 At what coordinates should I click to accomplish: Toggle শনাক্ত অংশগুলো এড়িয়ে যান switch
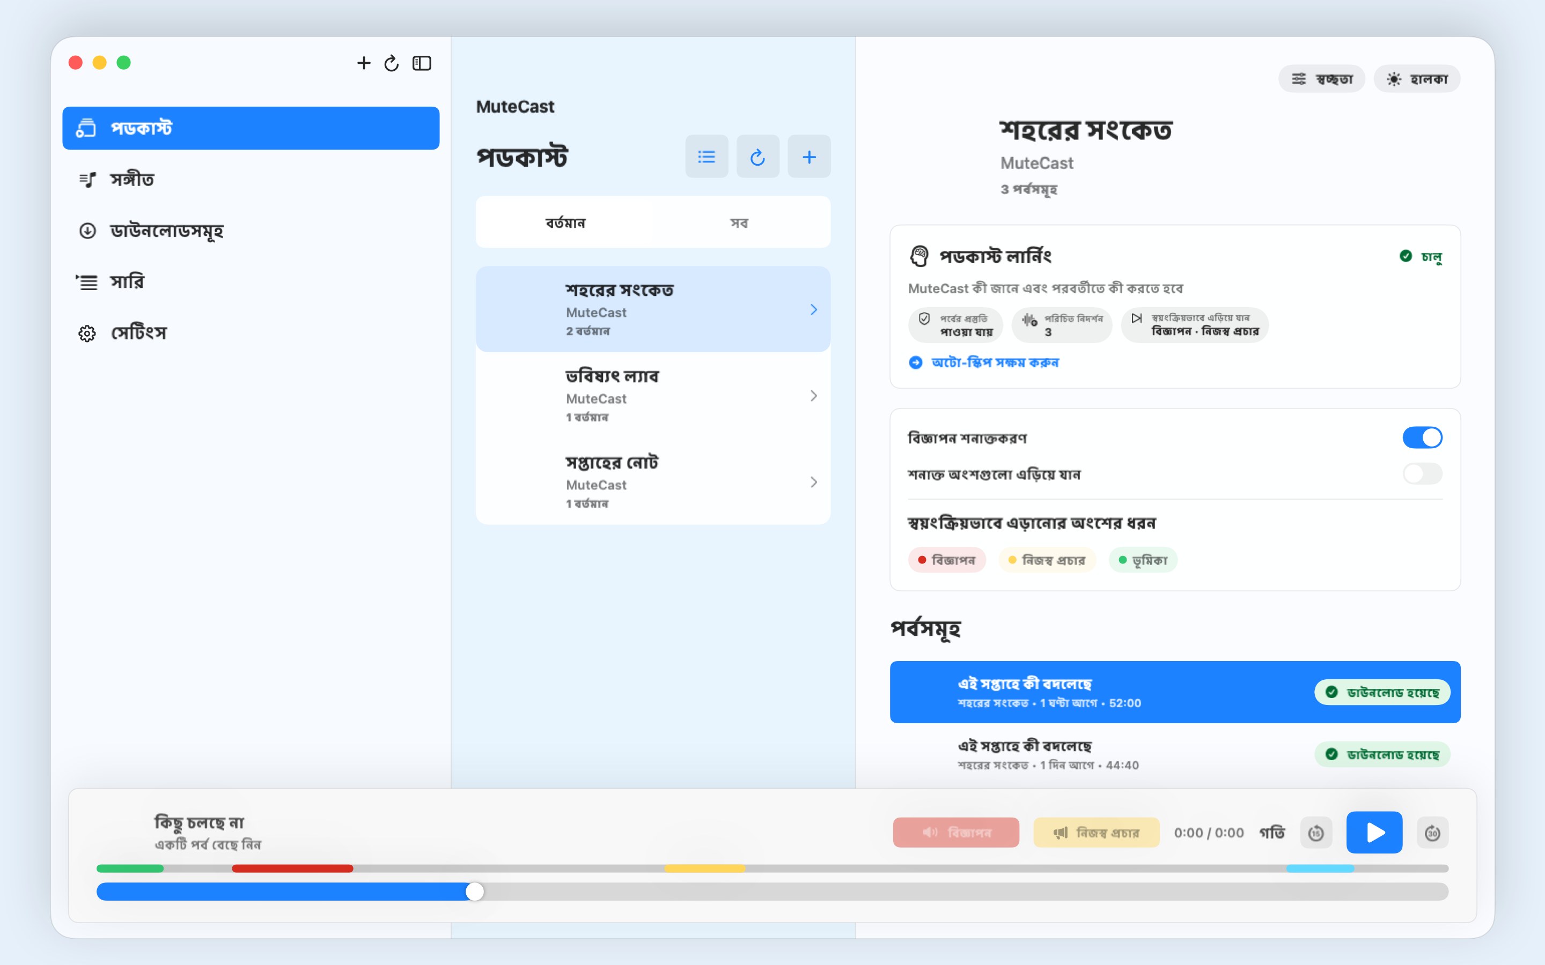1422,473
